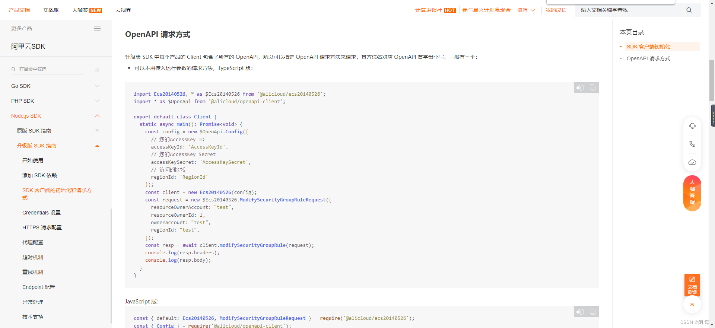Open the 文档反馈 feedback button
The height and width of the screenshot is (328, 715).
(x=692, y=285)
